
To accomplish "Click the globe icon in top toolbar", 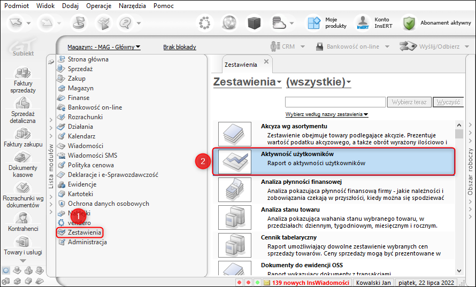I will [229, 23].
